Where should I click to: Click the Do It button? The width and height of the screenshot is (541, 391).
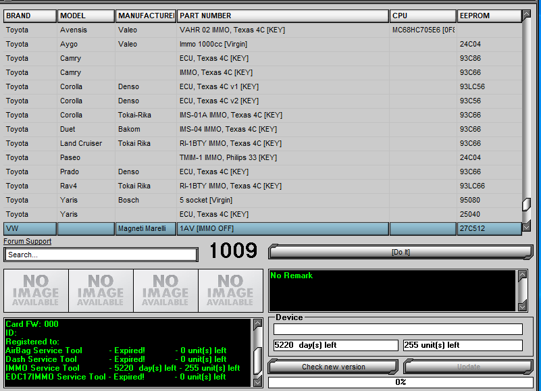pyautogui.click(x=401, y=252)
